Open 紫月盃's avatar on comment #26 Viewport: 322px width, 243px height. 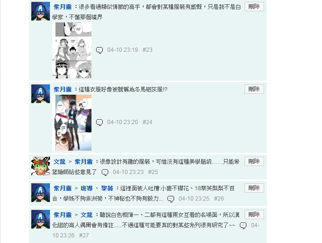coord(41,193)
